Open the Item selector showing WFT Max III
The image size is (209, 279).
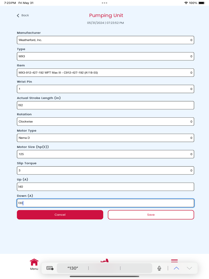[x=105, y=72]
